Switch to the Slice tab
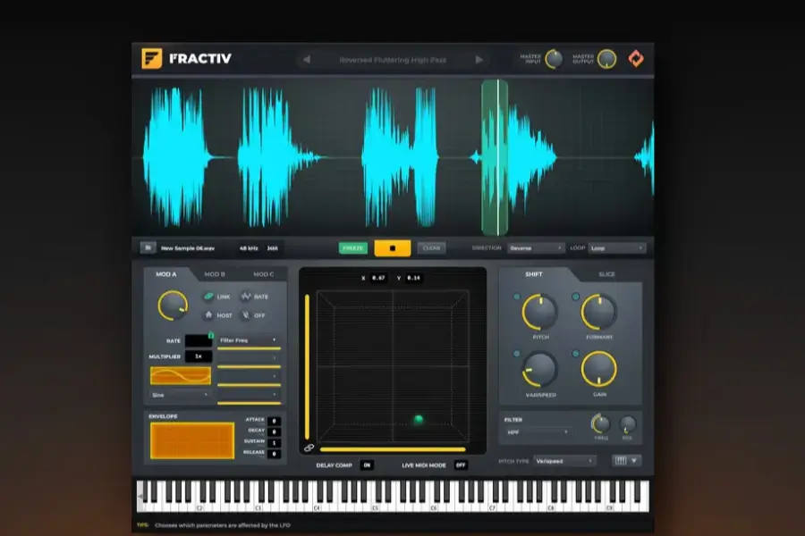Image resolution: width=805 pixels, height=536 pixels. 606,274
